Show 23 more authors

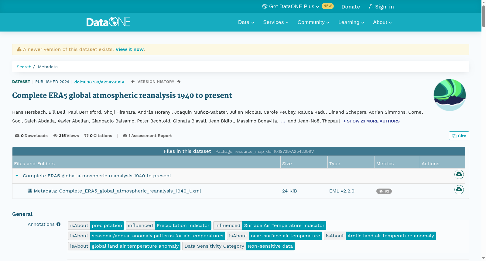[x=371, y=121]
